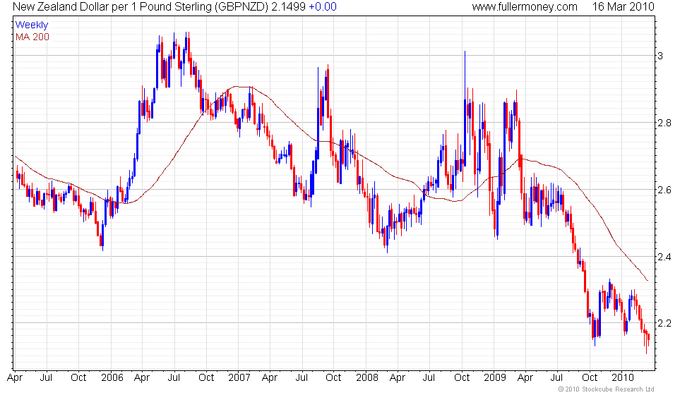This screenshot has width=692, height=395.
Task: Click the MA 200 indicator label
Action: pyautogui.click(x=32, y=36)
